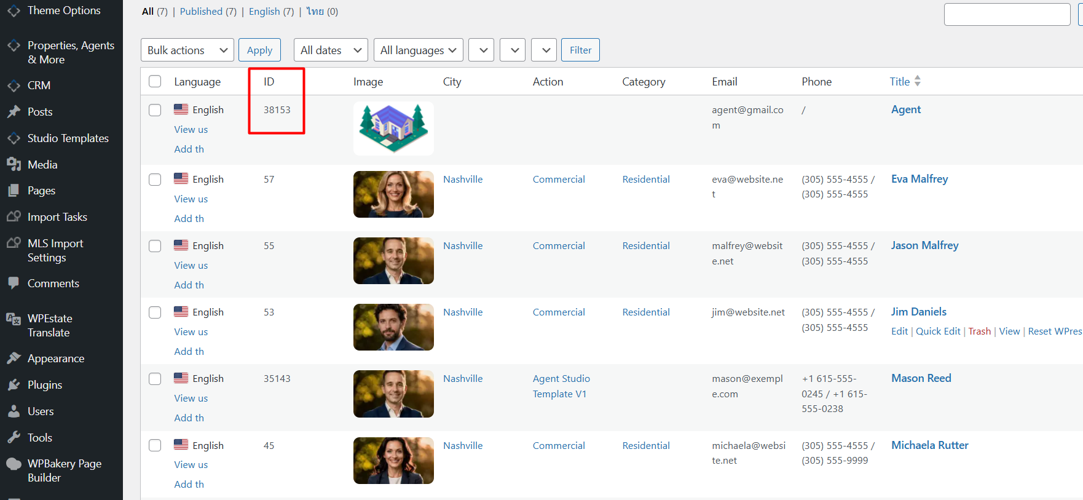Screen dimensions: 1083x500
Task: Select the checkbox for Mason Reed row
Action: pyautogui.click(x=155, y=378)
